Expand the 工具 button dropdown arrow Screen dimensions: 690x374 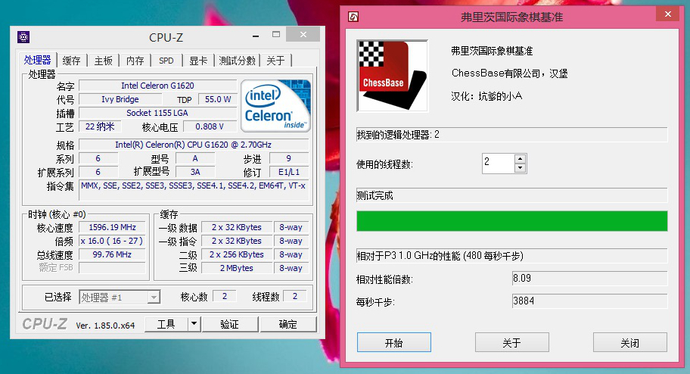pyautogui.click(x=194, y=324)
